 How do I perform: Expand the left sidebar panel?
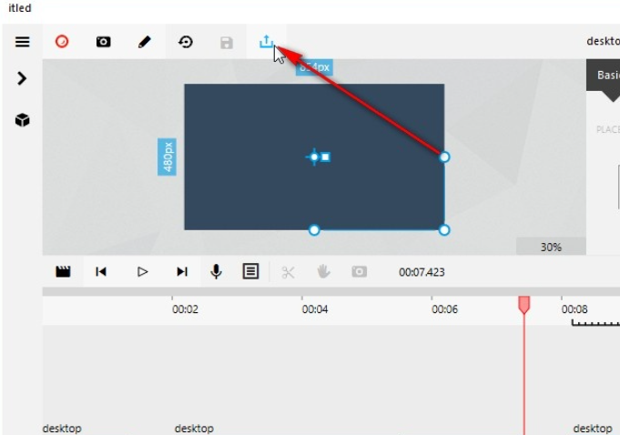click(x=22, y=78)
